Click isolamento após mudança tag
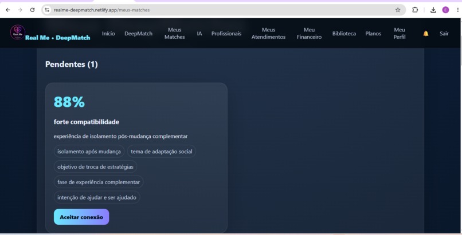This screenshot has height=235, width=462. [89, 152]
